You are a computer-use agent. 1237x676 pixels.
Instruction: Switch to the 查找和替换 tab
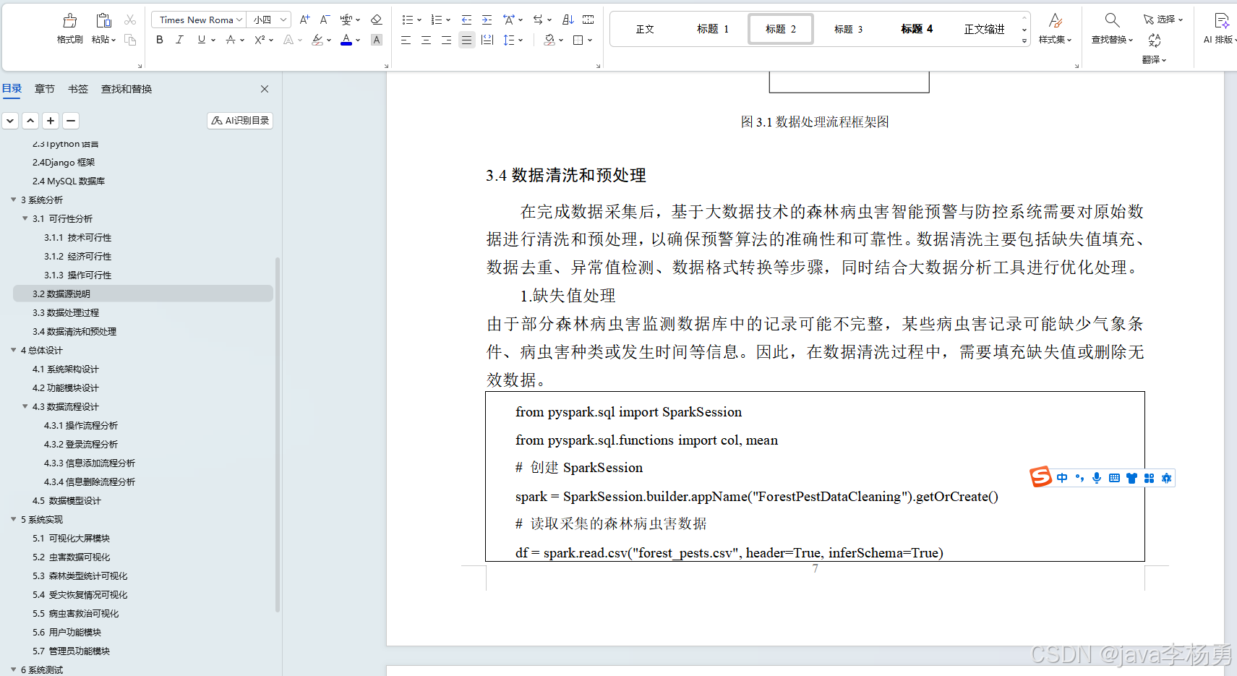click(127, 89)
